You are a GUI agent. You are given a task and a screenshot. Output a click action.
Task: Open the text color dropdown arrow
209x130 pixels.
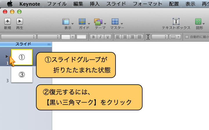point(73,37)
